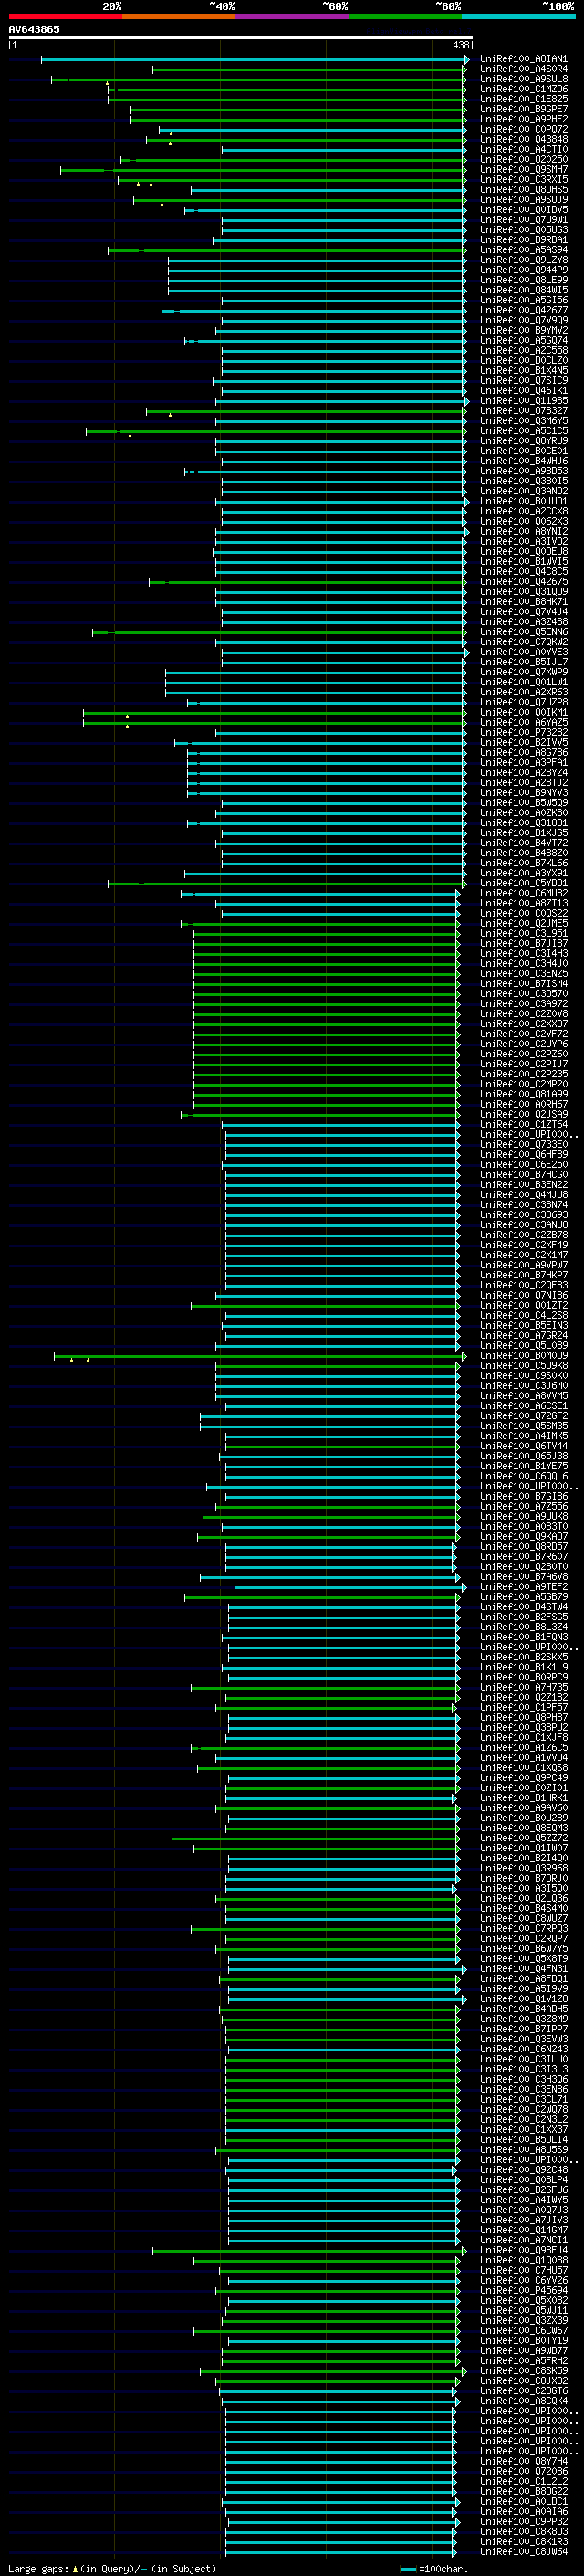Select label UniRef100_O20250
Screen dimensions: 584x2576
(523, 160)
